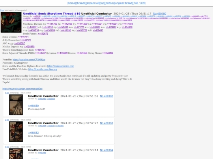
Task: Follow the Unofficial Thread #6 link
Action: (127, 24)
